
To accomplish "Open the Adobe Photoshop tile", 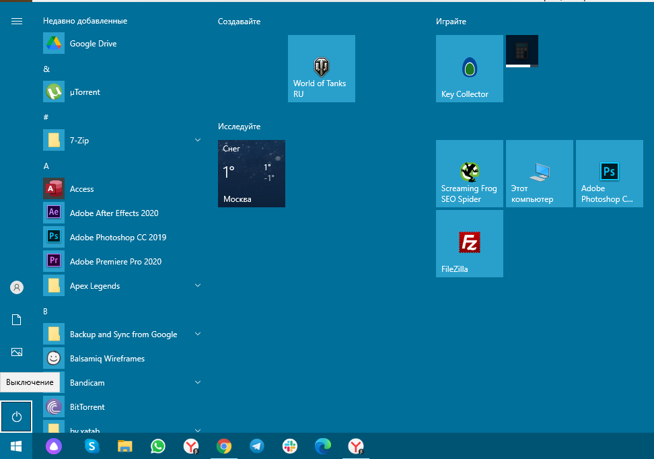I will click(x=610, y=174).
